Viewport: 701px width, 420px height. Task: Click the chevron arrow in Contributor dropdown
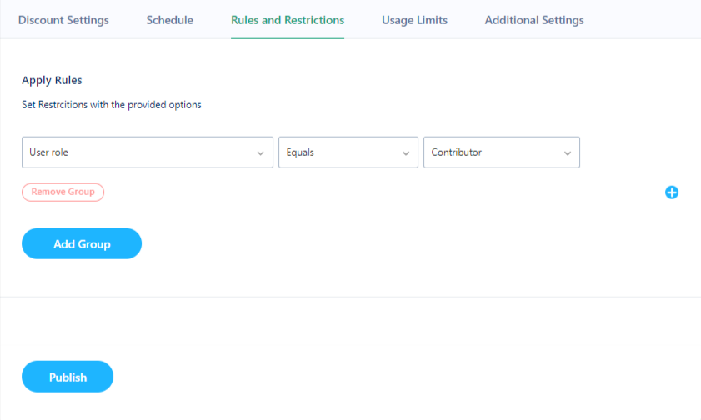coord(568,153)
